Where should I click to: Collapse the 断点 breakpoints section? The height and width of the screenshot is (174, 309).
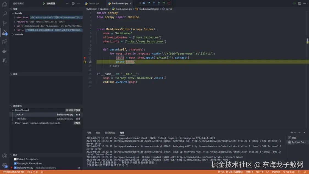tap(11, 155)
